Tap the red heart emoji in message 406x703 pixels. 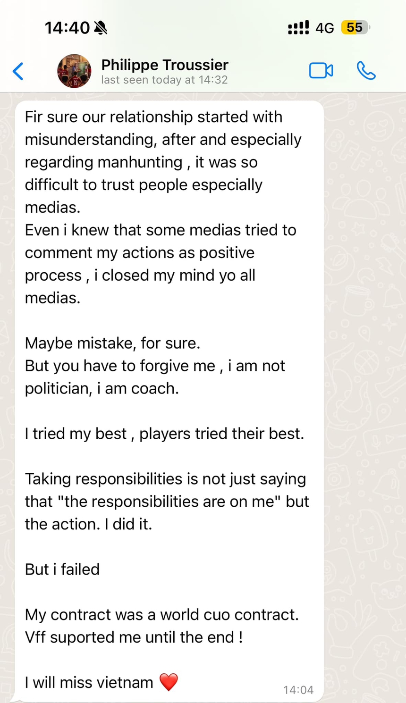click(x=169, y=682)
